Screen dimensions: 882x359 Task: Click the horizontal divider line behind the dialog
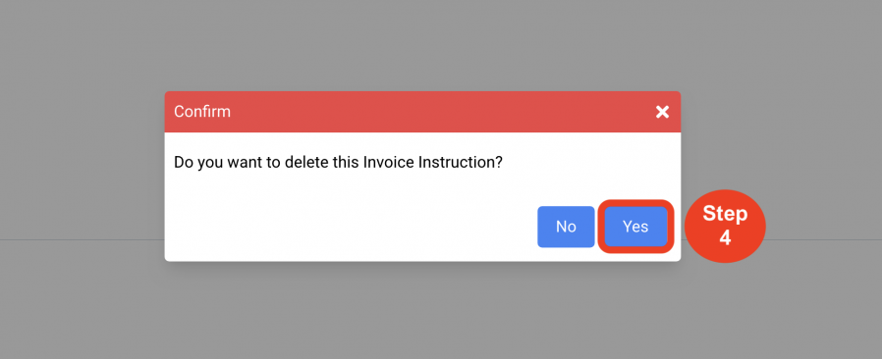[82, 240]
